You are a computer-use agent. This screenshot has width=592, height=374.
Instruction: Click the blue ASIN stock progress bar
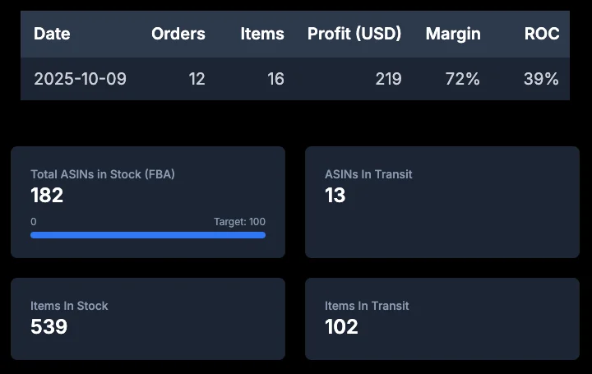[x=148, y=235]
